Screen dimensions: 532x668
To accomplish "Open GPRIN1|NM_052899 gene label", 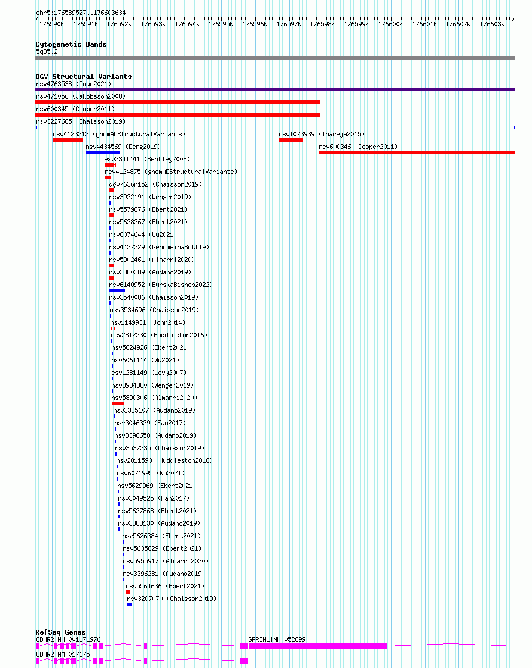I will point(277,639).
